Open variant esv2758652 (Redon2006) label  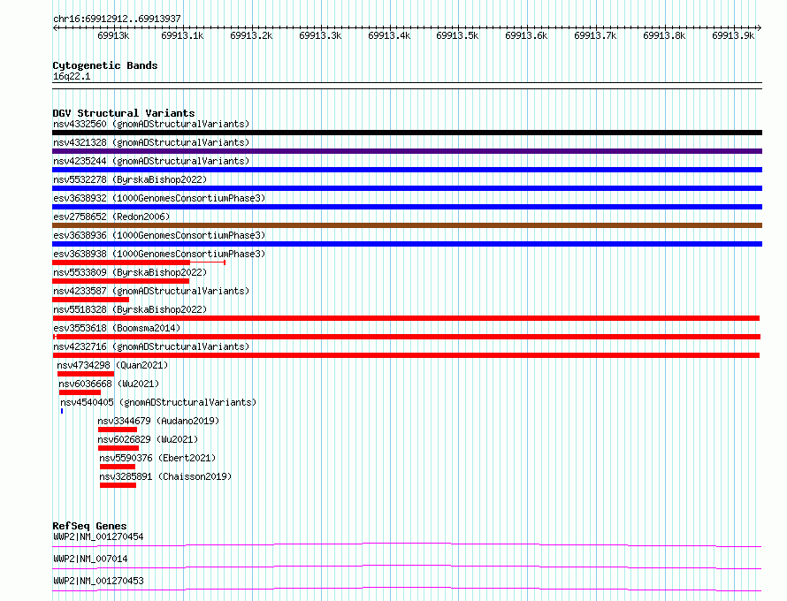pos(111,217)
